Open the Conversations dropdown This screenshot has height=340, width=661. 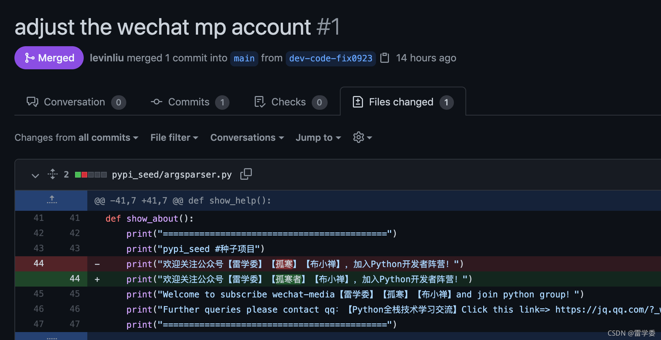coord(247,138)
